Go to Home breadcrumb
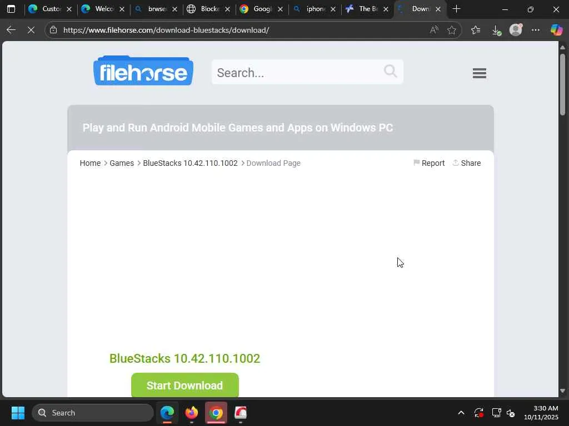The height and width of the screenshot is (426, 569). (x=90, y=163)
